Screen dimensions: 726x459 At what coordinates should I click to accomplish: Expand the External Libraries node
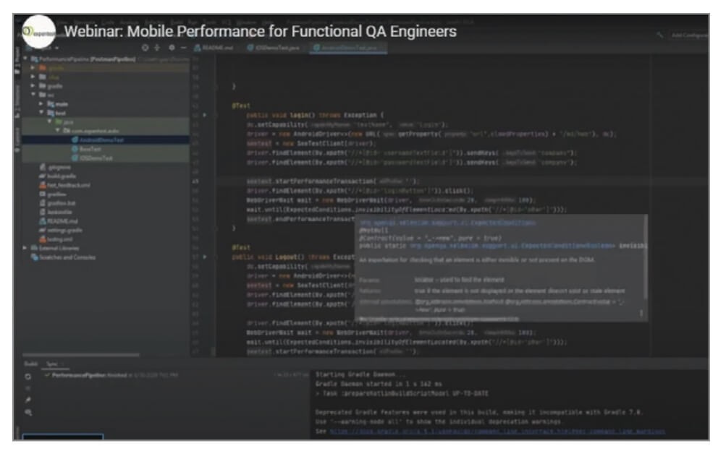pos(26,247)
